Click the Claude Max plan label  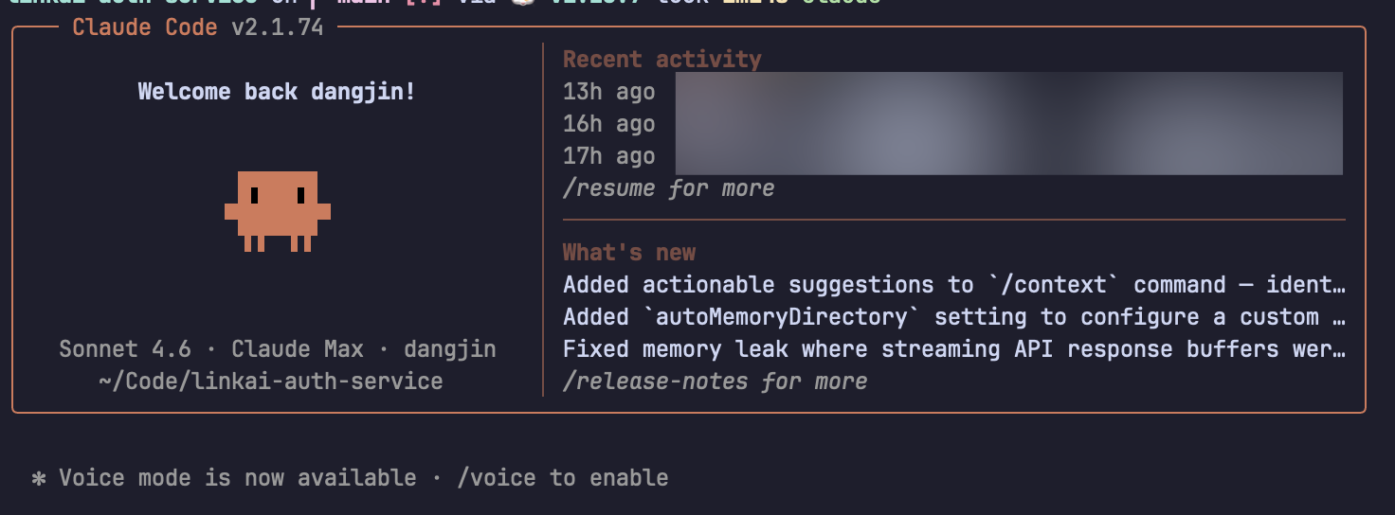click(x=298, y=349)
